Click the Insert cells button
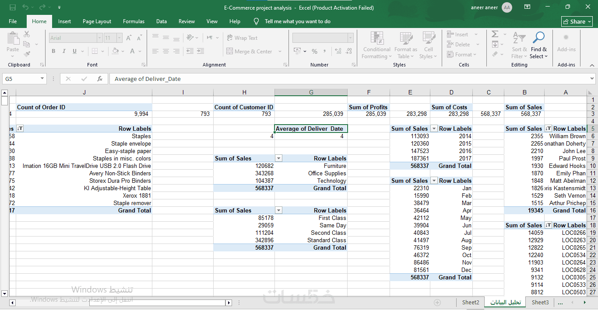The image size is (598, 310). [462, 34]
